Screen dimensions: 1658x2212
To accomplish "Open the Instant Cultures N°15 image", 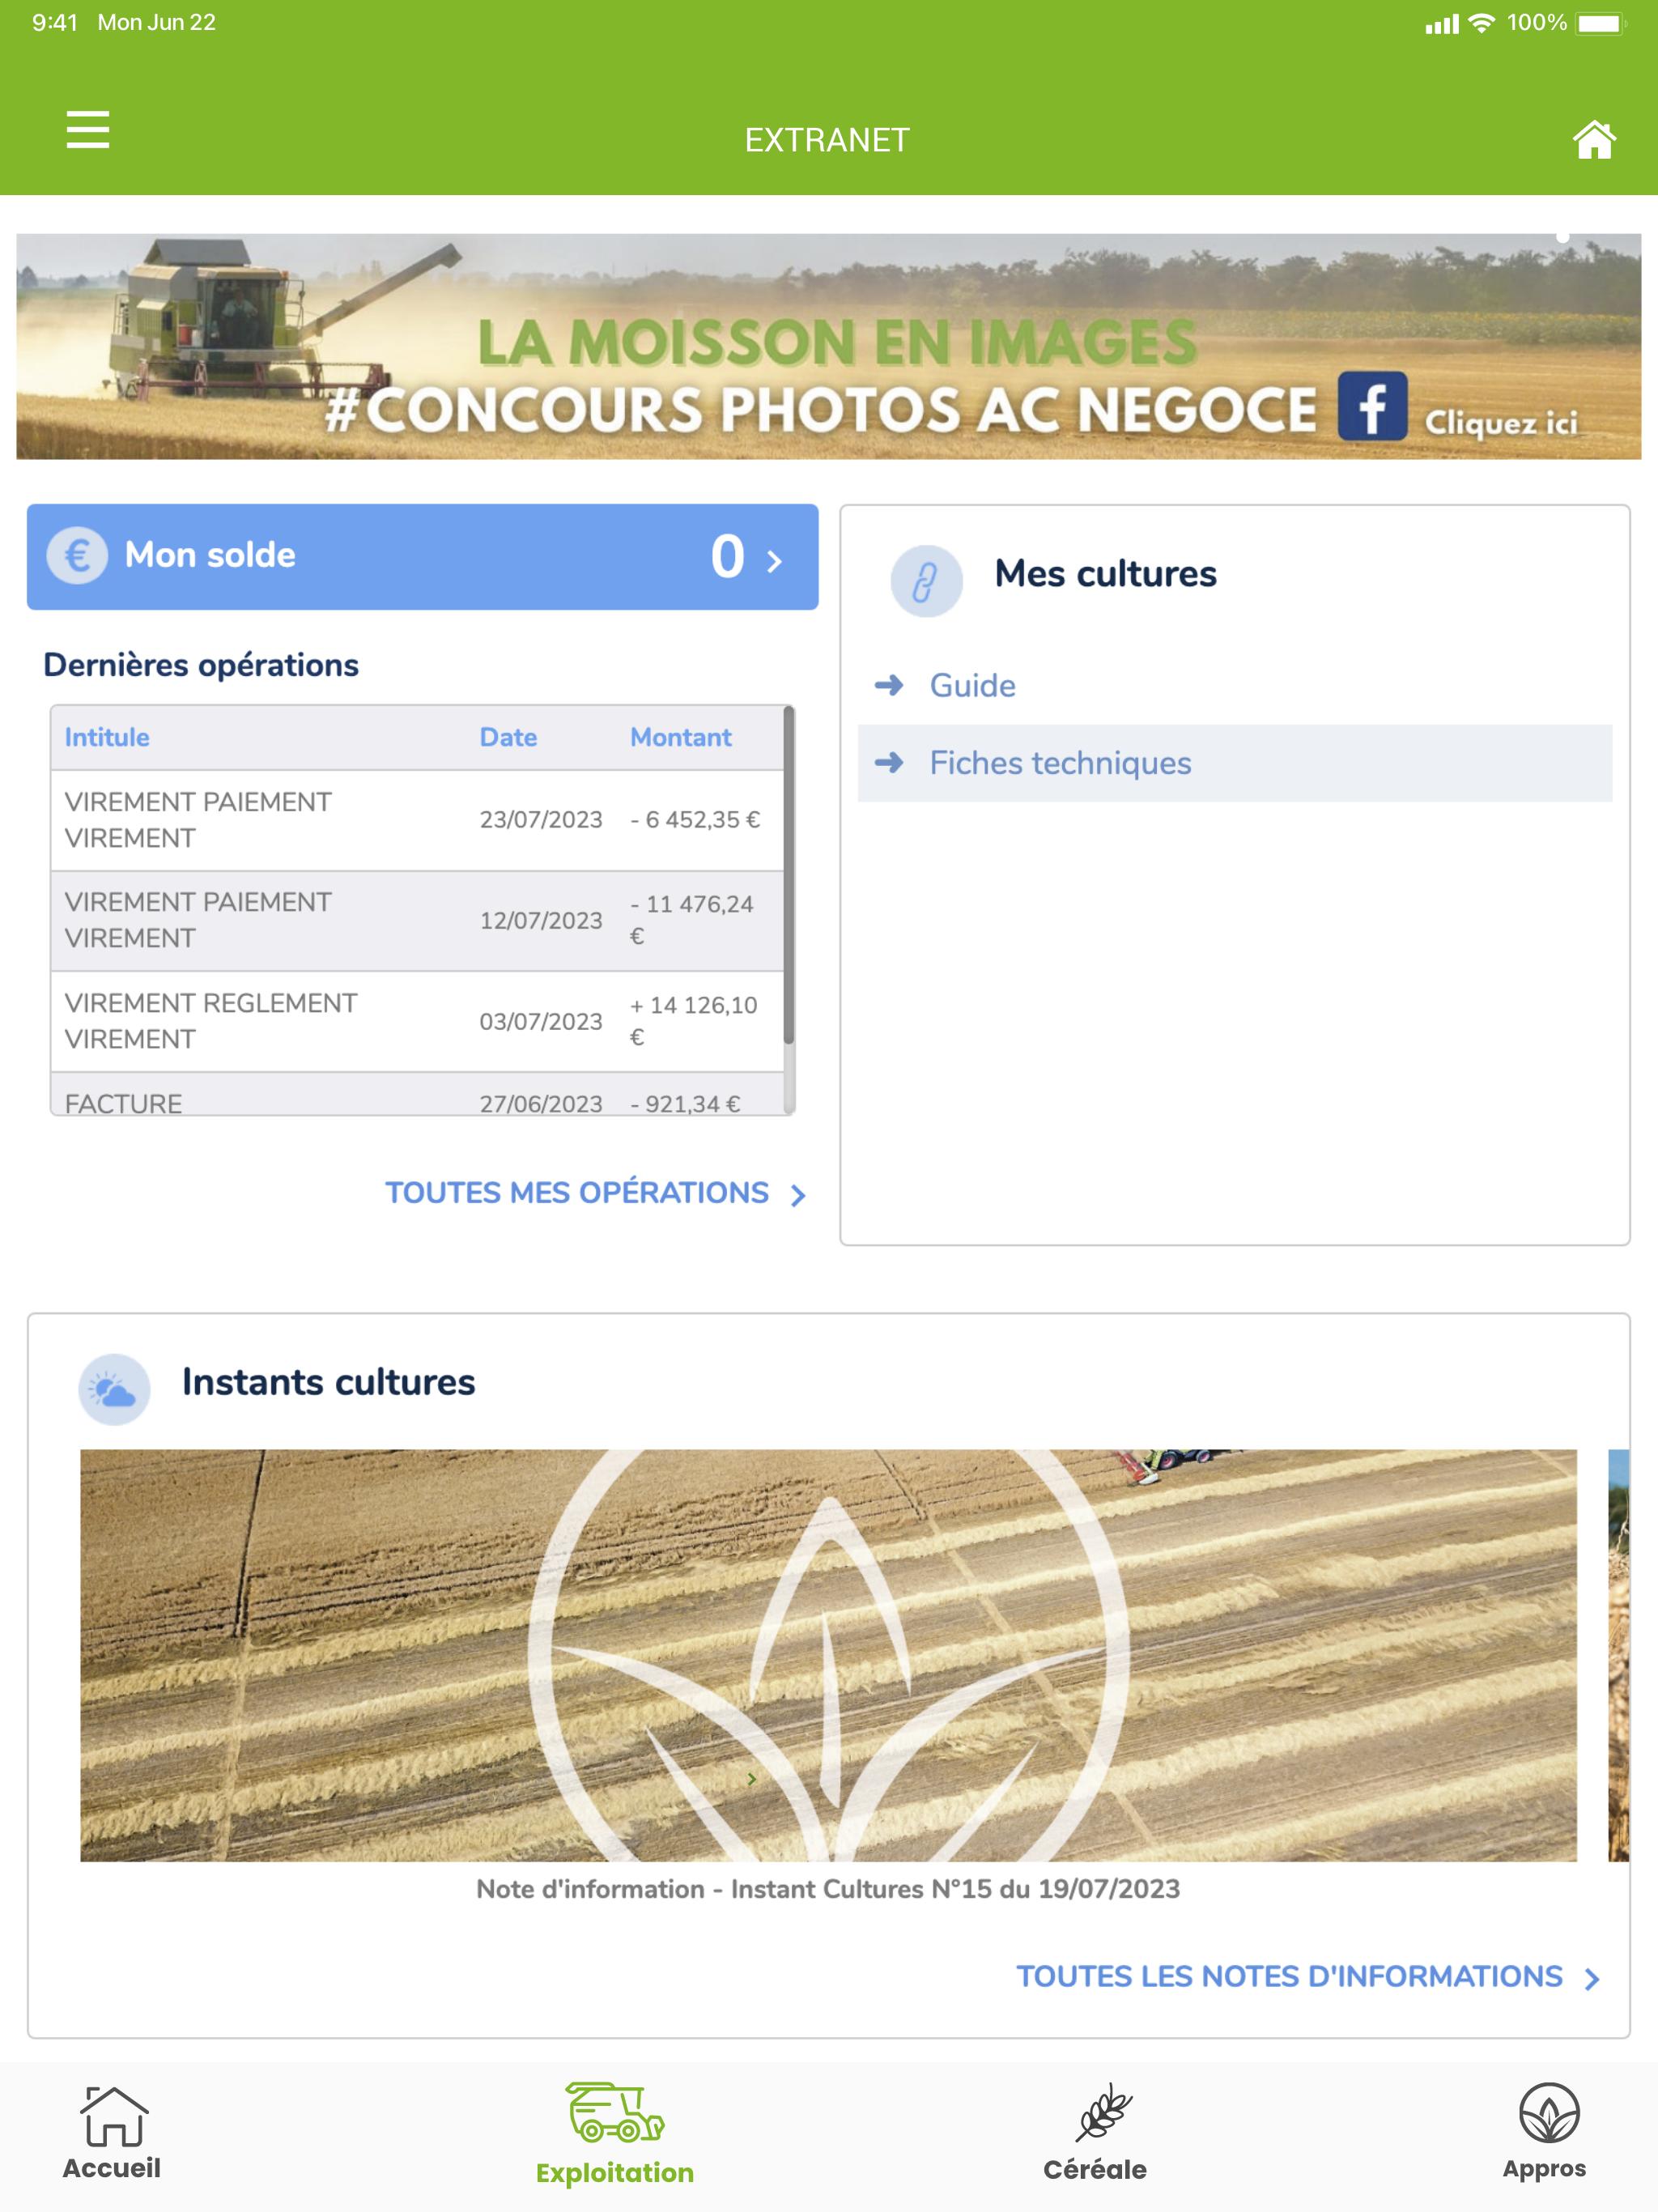I will (828, 1655).
